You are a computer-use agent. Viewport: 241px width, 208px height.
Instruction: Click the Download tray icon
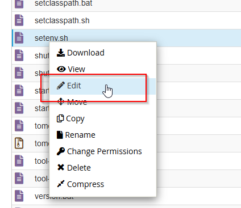coord(61,53)
